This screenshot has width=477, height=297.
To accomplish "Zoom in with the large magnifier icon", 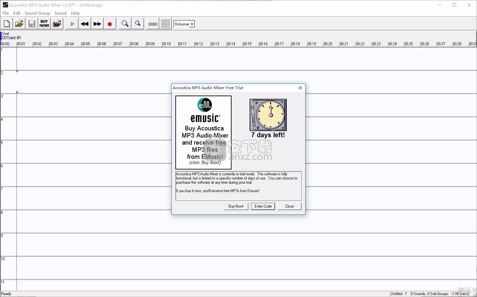I will tap(125, 24).
